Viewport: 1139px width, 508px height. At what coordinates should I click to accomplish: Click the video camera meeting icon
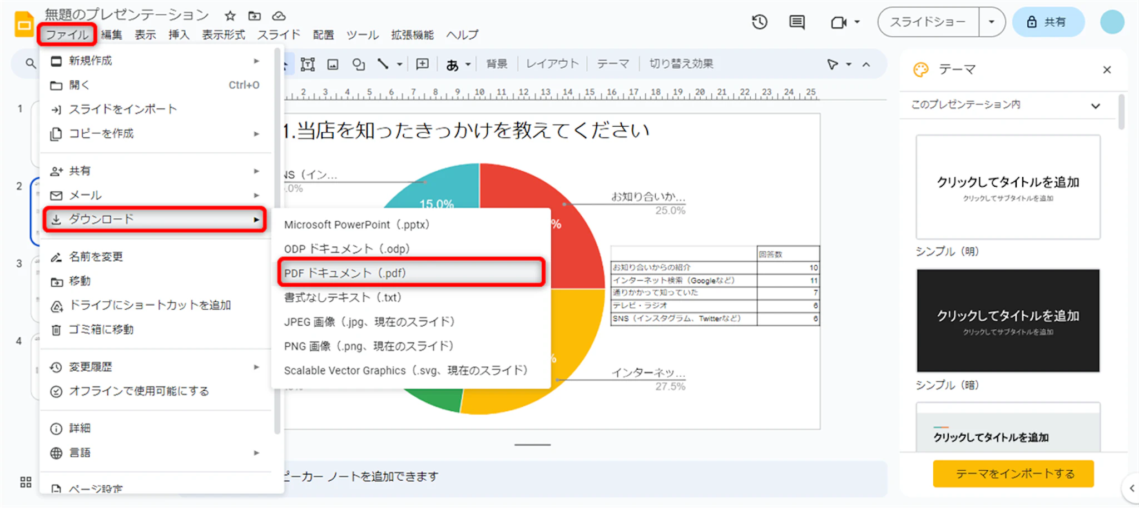pos(838,22)
